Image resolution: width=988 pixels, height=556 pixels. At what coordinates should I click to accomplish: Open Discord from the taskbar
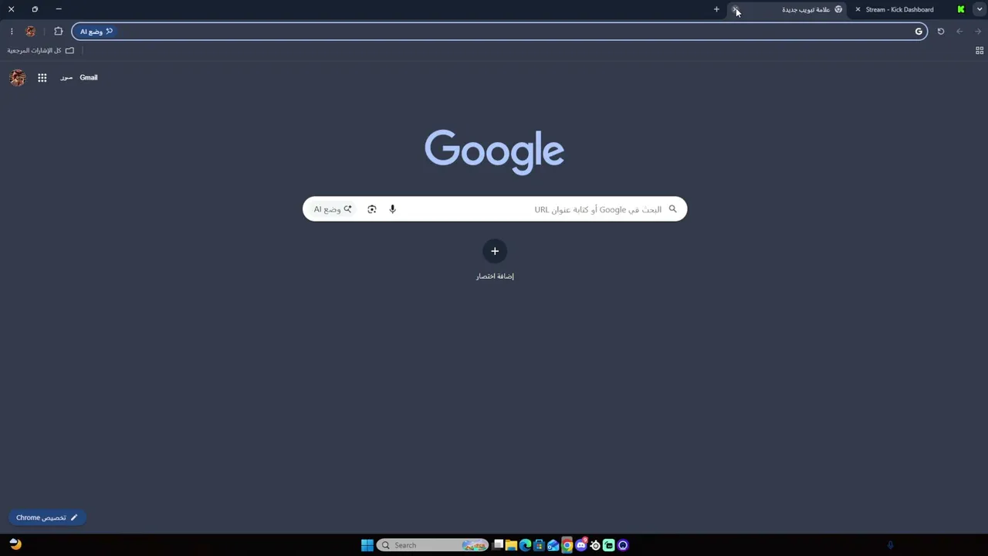click(581, 545)
